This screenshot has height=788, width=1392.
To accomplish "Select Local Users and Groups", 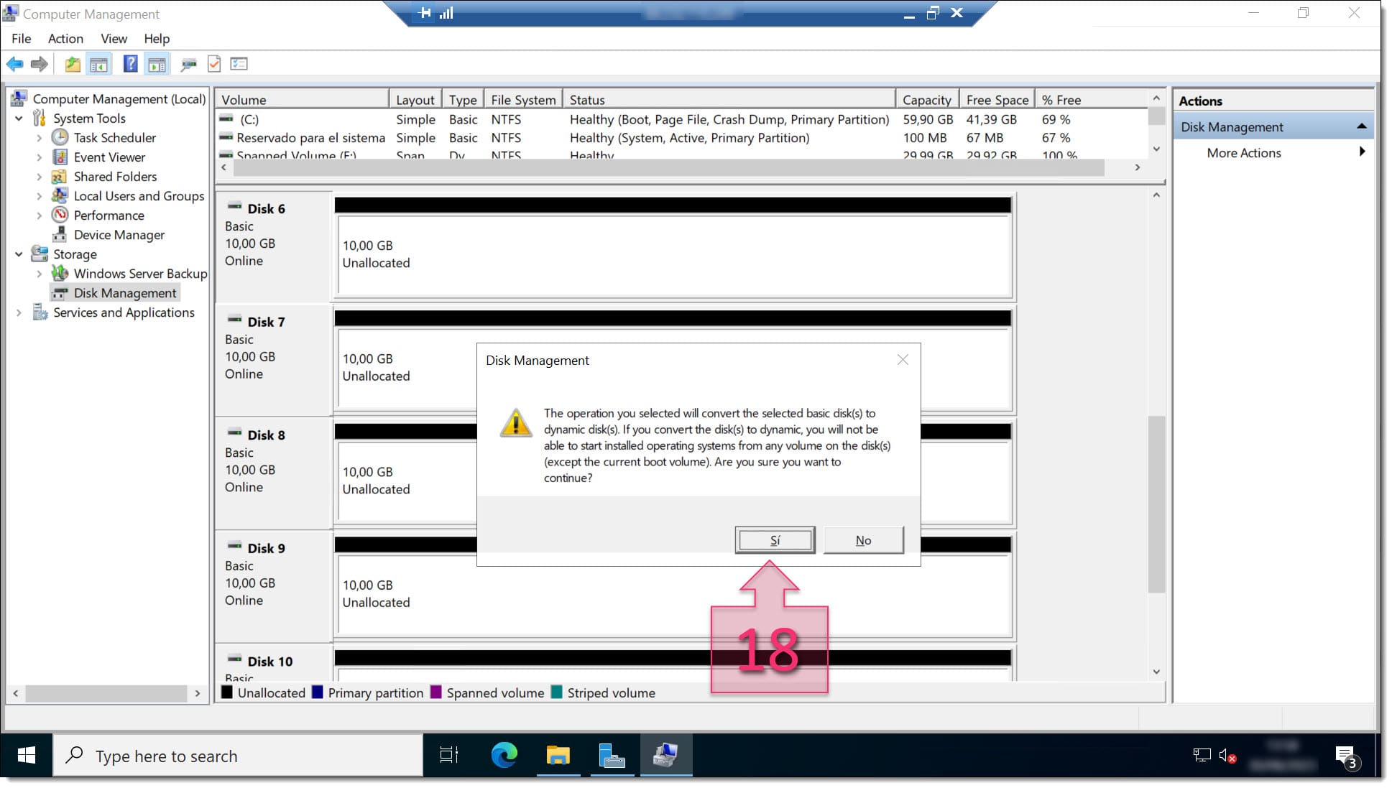I will [139, 196].
